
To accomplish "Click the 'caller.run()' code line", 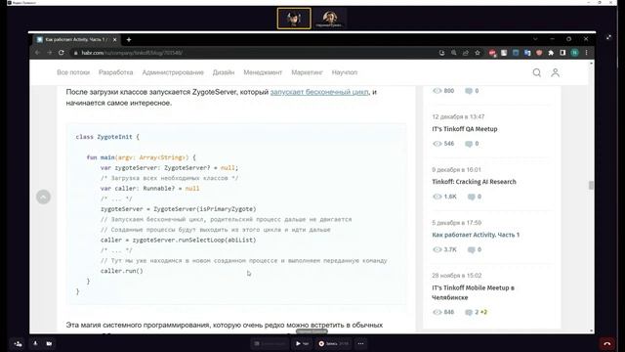I will tap(121, 271).
